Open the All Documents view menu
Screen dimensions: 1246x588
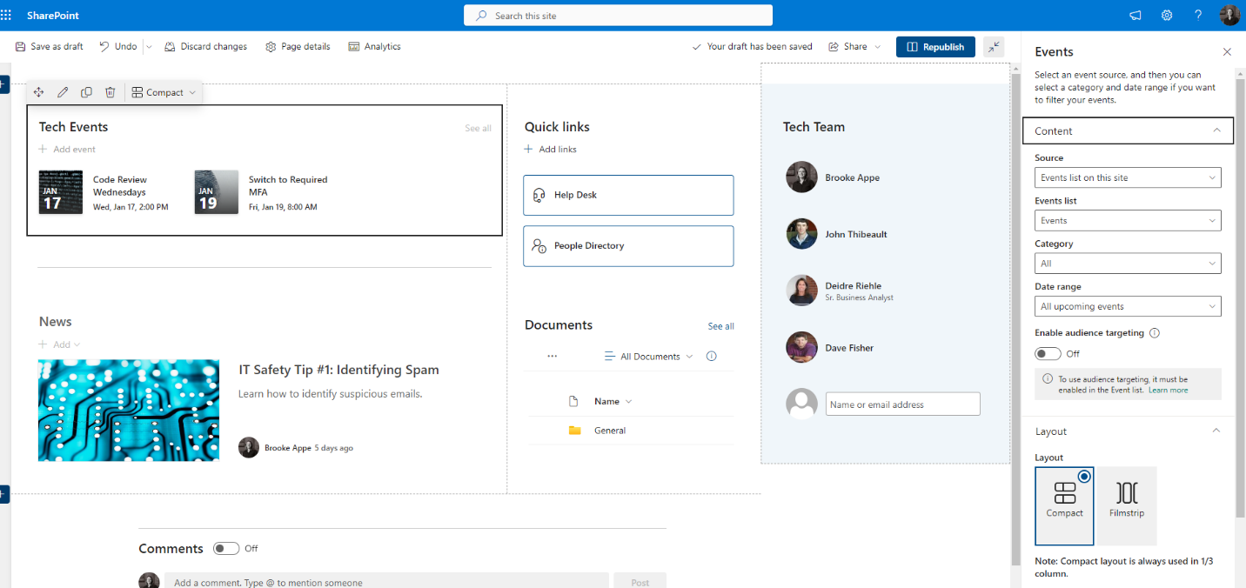[648, 356]
